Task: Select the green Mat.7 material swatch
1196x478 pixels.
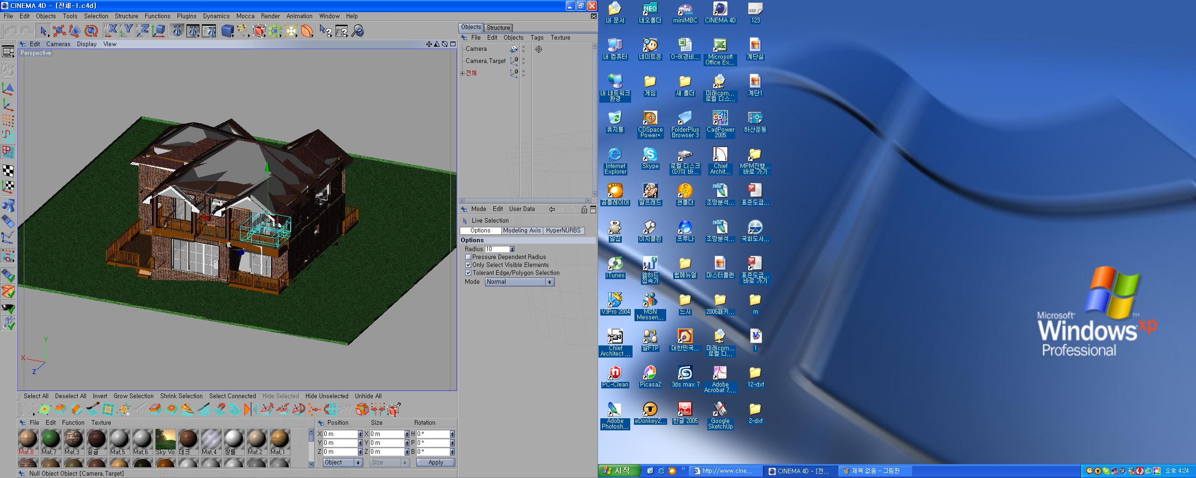Action: click(x=51, y=439)
